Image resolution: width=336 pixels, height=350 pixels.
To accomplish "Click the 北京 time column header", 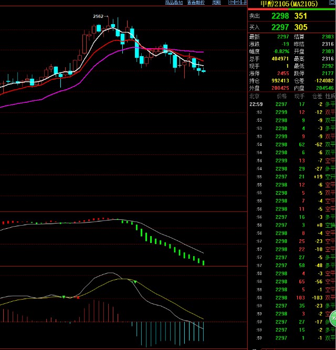I will click(x=254, y=97).
